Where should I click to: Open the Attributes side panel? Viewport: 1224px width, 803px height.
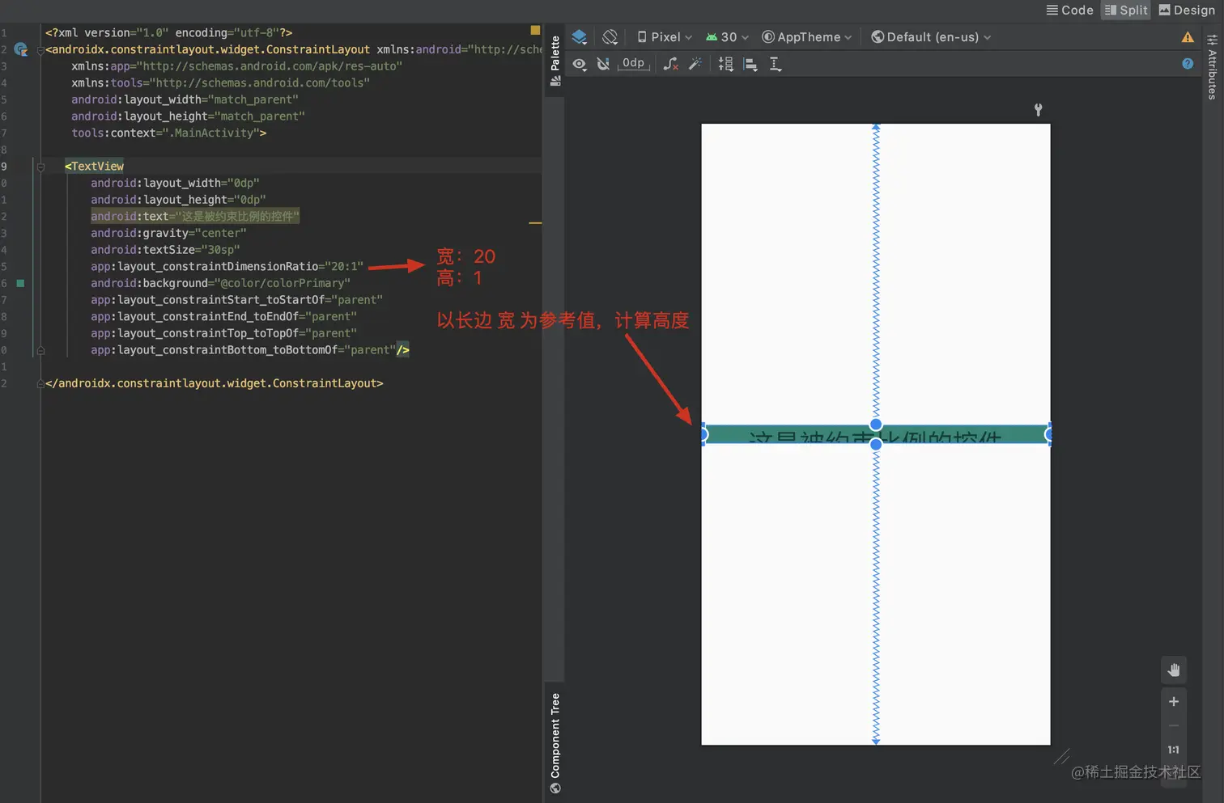tap(1212, 68)
